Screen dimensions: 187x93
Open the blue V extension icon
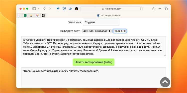point(58,9)
